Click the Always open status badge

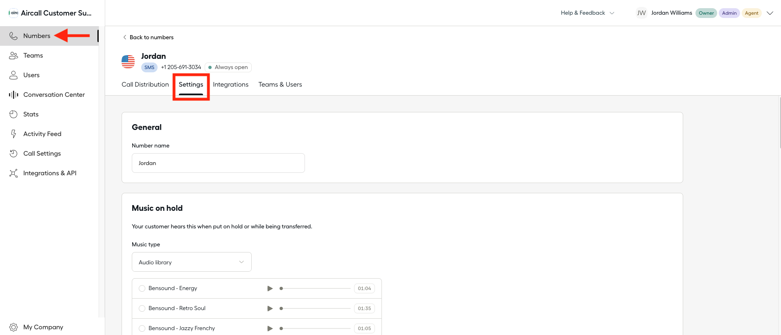(228, 67)
